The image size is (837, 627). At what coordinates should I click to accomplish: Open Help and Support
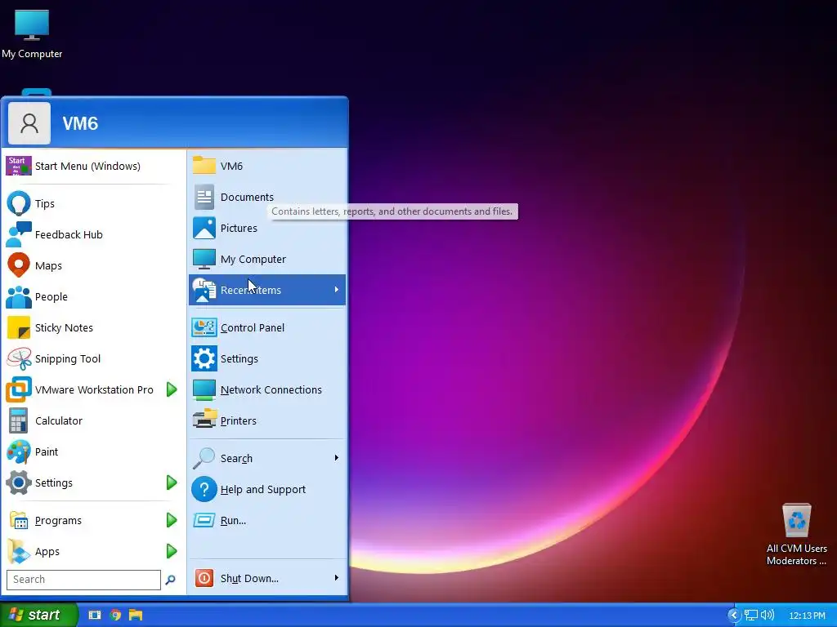click(x=267, y=490)
